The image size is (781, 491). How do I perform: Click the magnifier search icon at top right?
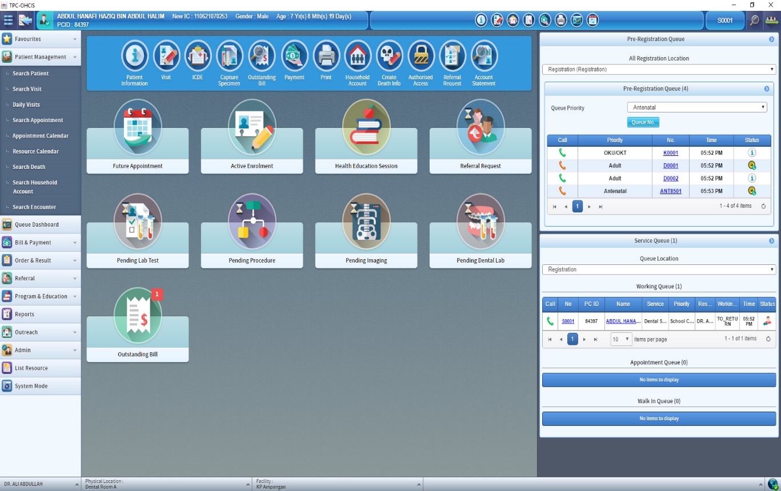(x=754, y=21)
